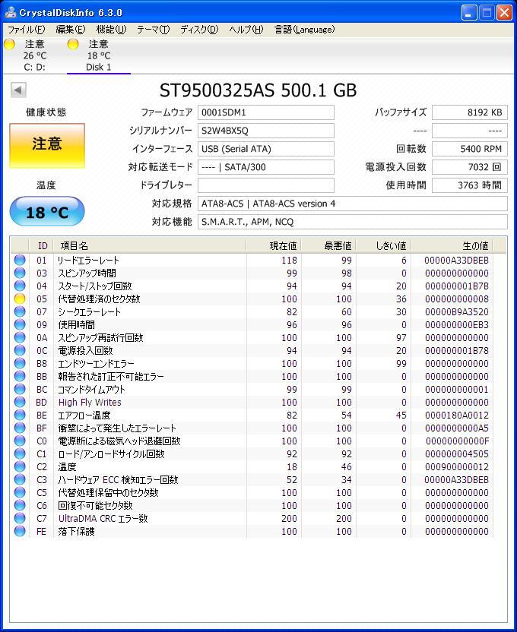Click status orb for ID BC コマンドタイムアウト
Image resolution: width=517 pixels, height=632 pixels.
pyautogui.click(x=20, y=389)
